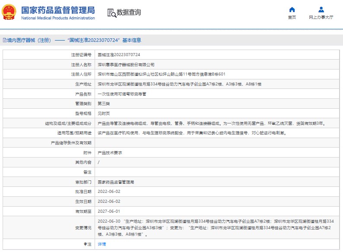Viewport: 343px width, 252px height.
Task: Click the 网上办事大厅 person icon
Action: pyautogui.click(x=321, y=9)
